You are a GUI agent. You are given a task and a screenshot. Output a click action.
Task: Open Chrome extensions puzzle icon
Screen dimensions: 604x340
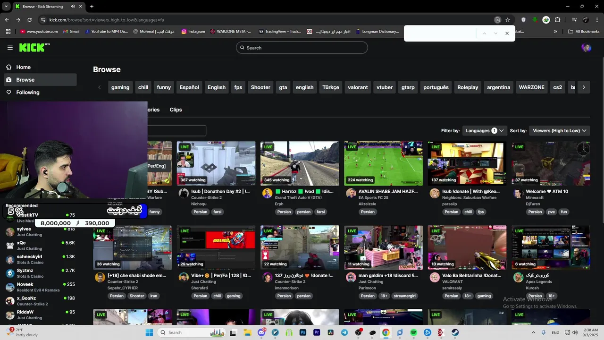558,20
